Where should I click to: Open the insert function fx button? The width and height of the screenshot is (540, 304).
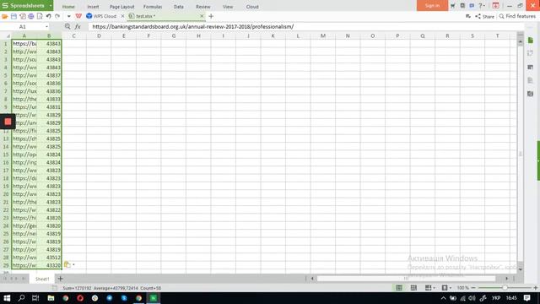click(x=78, y=26)
